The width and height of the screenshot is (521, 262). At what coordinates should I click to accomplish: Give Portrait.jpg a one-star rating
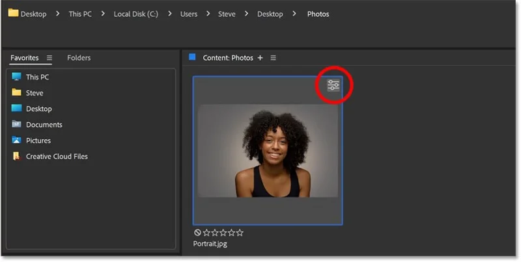(x=206, y=233)
